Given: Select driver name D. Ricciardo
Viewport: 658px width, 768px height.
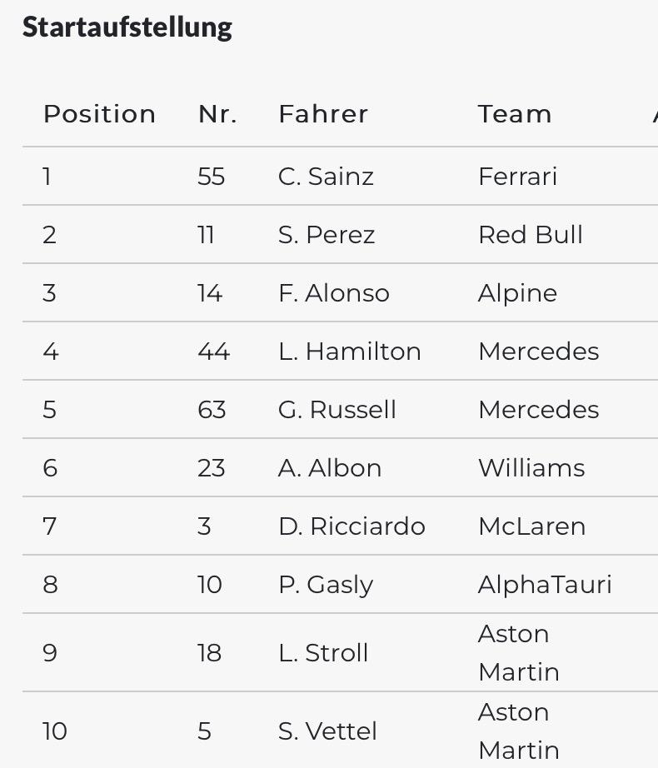Looking at the screenshot, I should (x=351, y=526).
